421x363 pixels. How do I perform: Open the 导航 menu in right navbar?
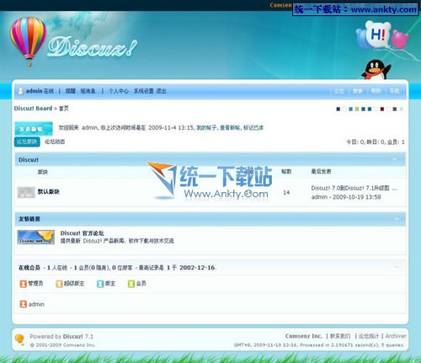point(394,91)
